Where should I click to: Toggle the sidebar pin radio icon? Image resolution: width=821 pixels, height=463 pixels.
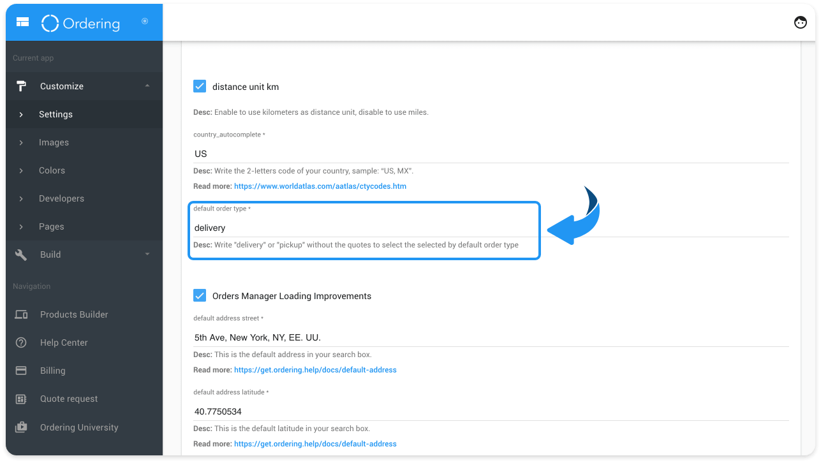tap(145, 22)
